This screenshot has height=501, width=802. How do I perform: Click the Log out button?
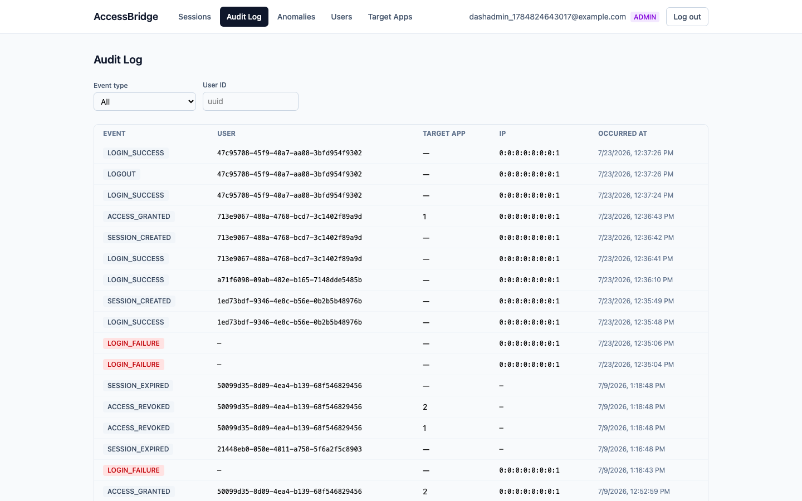click(687, 17)
